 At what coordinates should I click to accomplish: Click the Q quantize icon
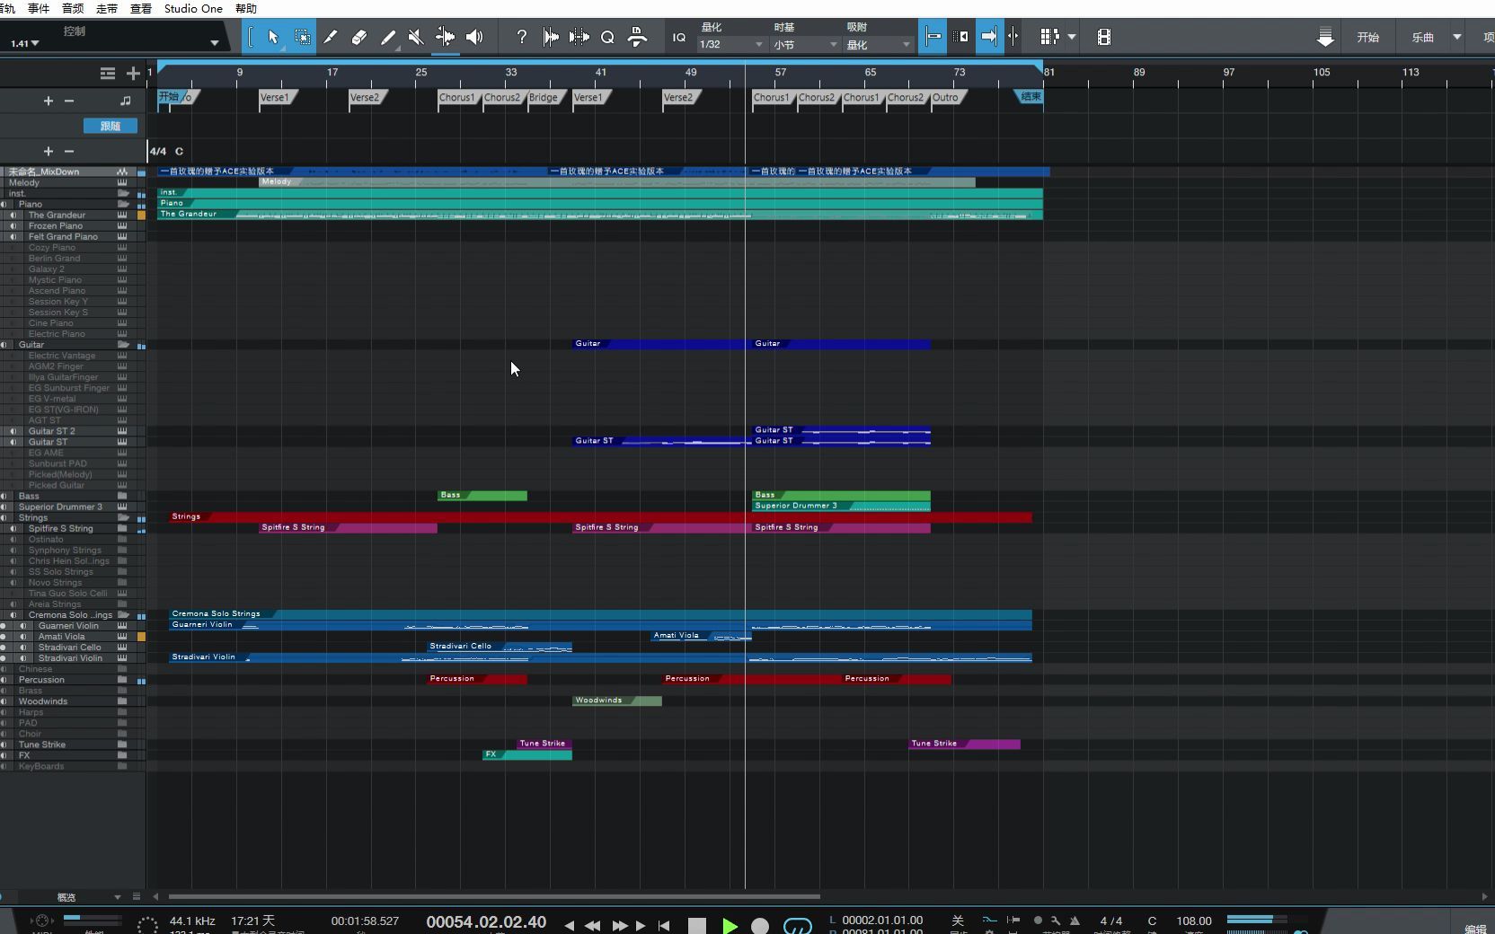(x=607, y=37)
